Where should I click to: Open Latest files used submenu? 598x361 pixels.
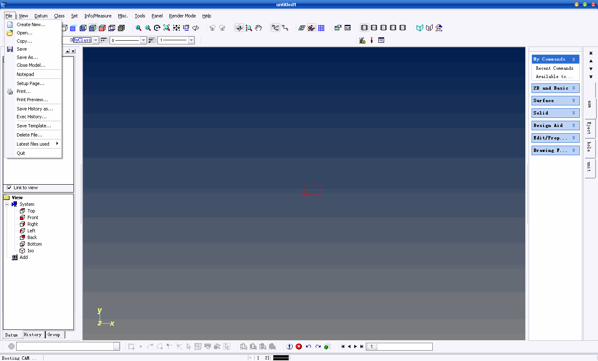point(33,144)
